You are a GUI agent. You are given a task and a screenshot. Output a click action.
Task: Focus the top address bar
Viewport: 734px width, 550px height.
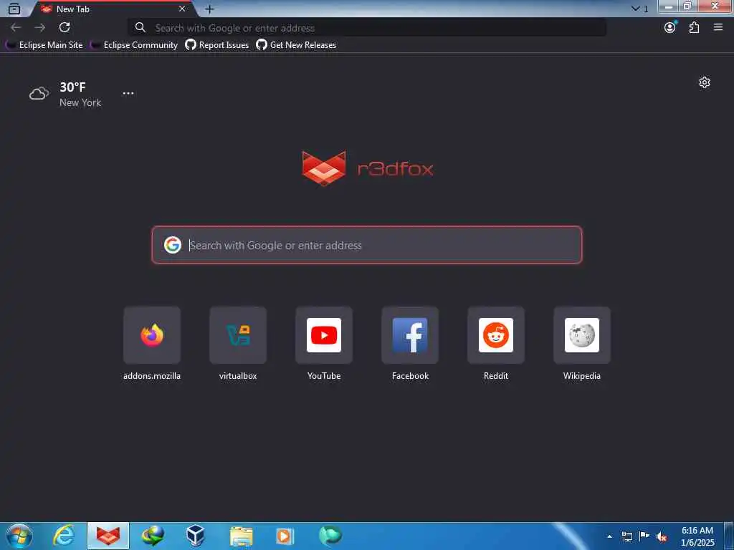pyautogui.click(x=367, y=28)
